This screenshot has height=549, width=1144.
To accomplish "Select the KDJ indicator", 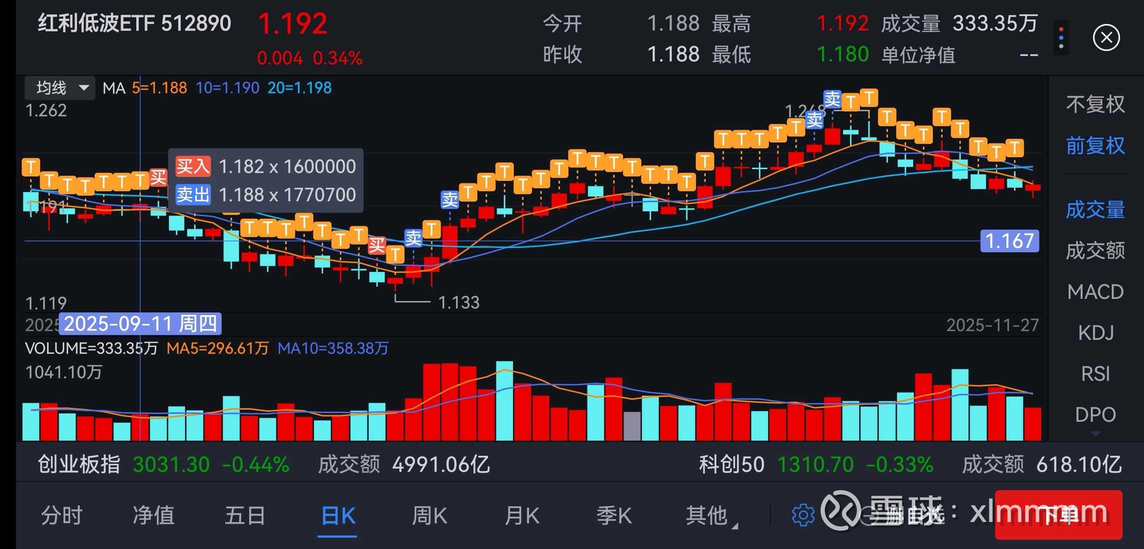I will point(1095,333).
